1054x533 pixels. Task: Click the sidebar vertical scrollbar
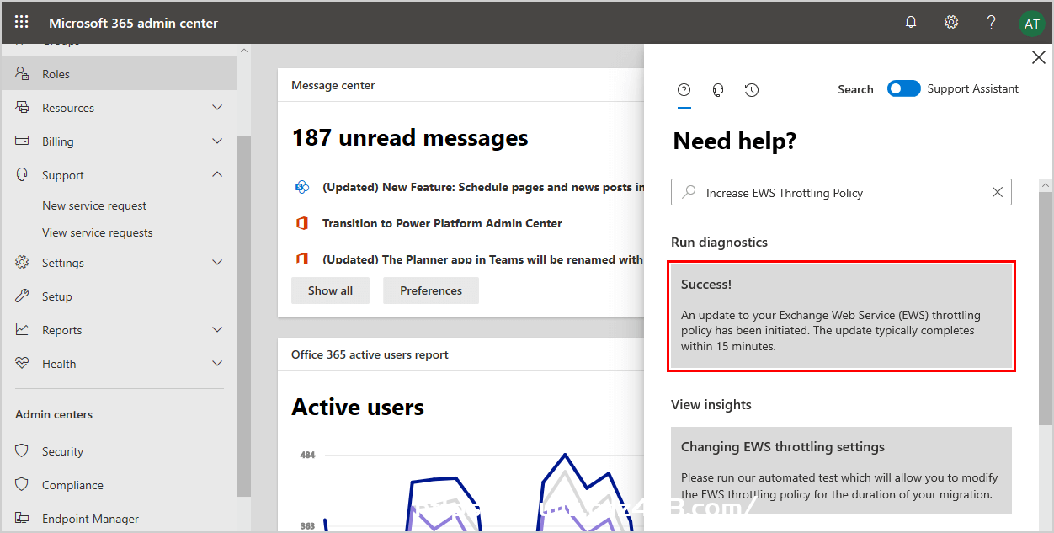[244, 316]
